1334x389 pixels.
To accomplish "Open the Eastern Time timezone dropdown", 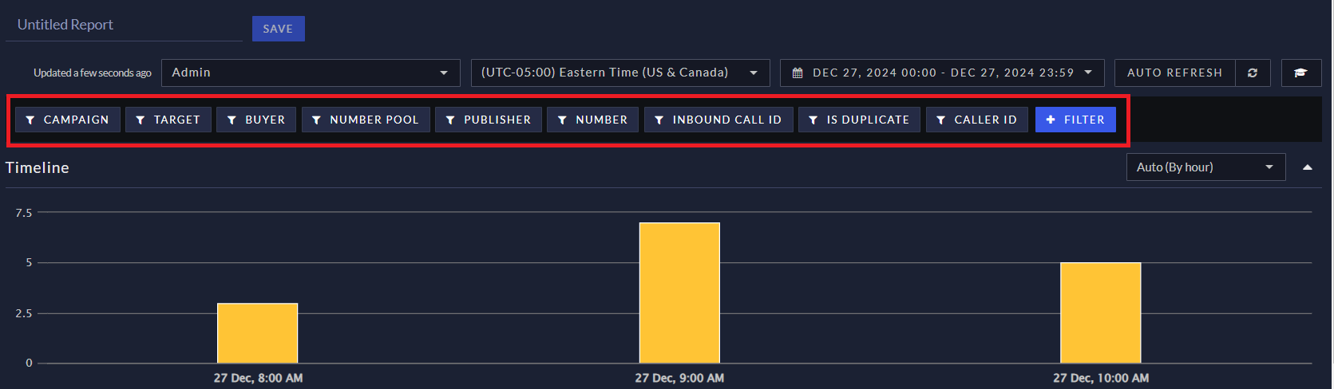I will 620,73.
